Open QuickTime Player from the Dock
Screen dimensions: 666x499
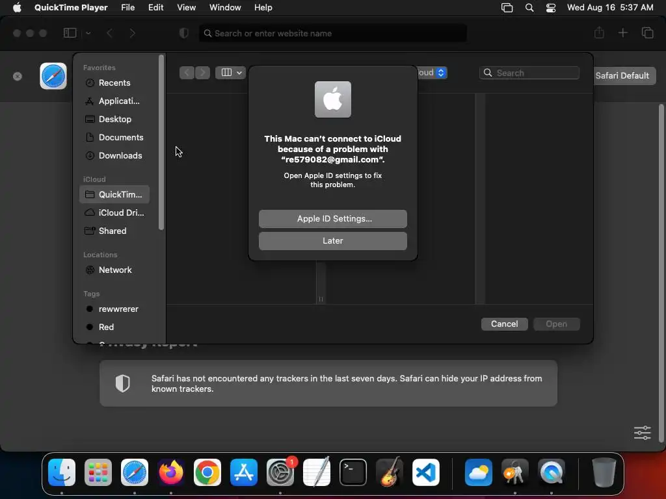coord(552,472)
